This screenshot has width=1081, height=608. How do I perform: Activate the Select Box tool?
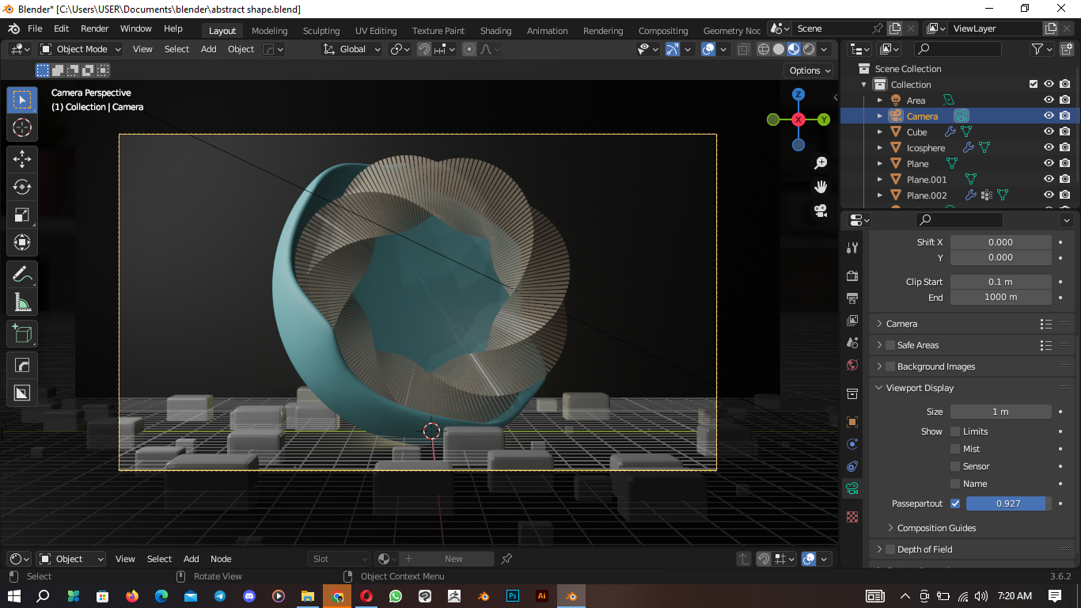(22, 100)
